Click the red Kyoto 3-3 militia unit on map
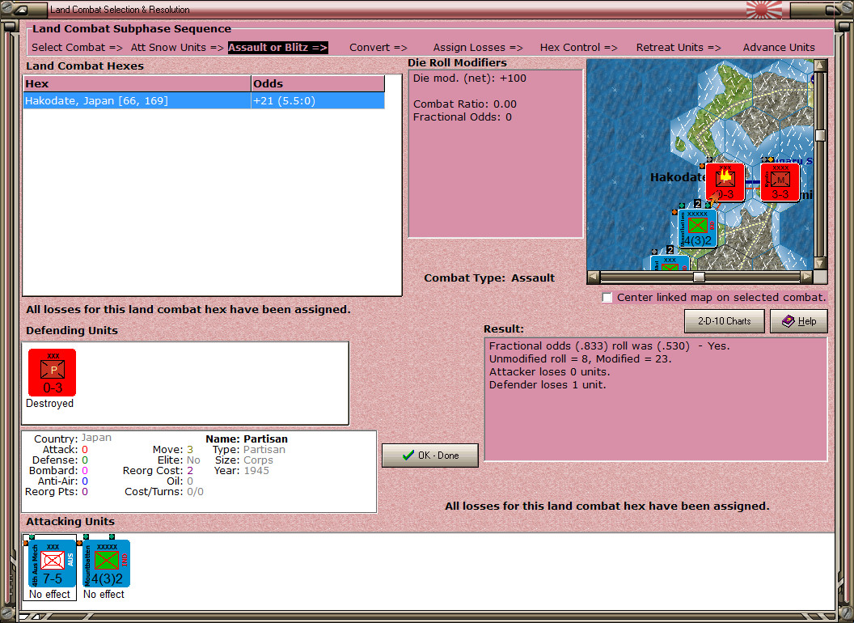 pos(780,181)
